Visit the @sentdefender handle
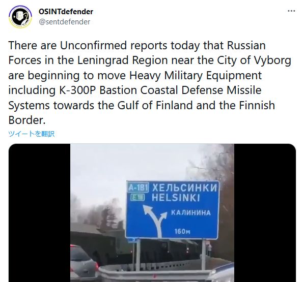304x282 pixels. [65, 22]
